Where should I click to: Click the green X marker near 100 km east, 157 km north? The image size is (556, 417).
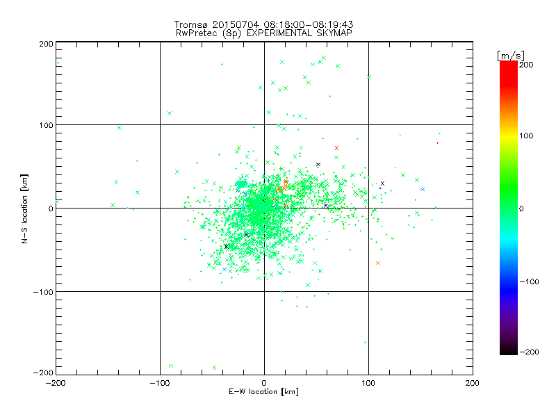pos(369,77)
